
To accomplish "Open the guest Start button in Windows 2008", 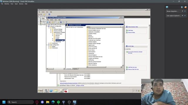I will pyautogui.click(x=41, y=91).
